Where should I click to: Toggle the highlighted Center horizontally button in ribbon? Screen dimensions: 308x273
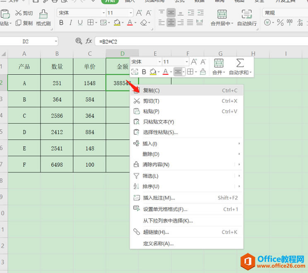171,22
